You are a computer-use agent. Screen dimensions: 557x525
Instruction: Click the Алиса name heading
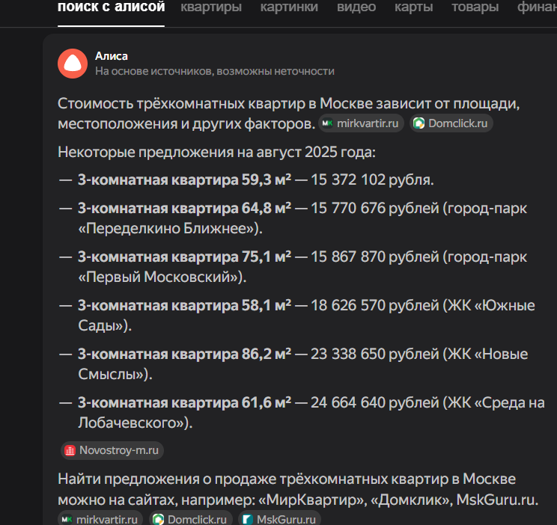point(112,56)
